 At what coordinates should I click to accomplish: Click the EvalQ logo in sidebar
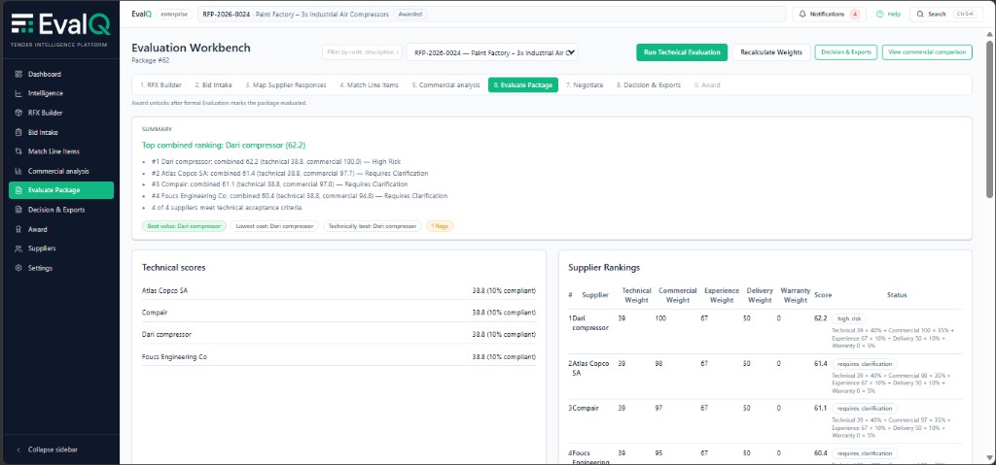pos(60,23)
